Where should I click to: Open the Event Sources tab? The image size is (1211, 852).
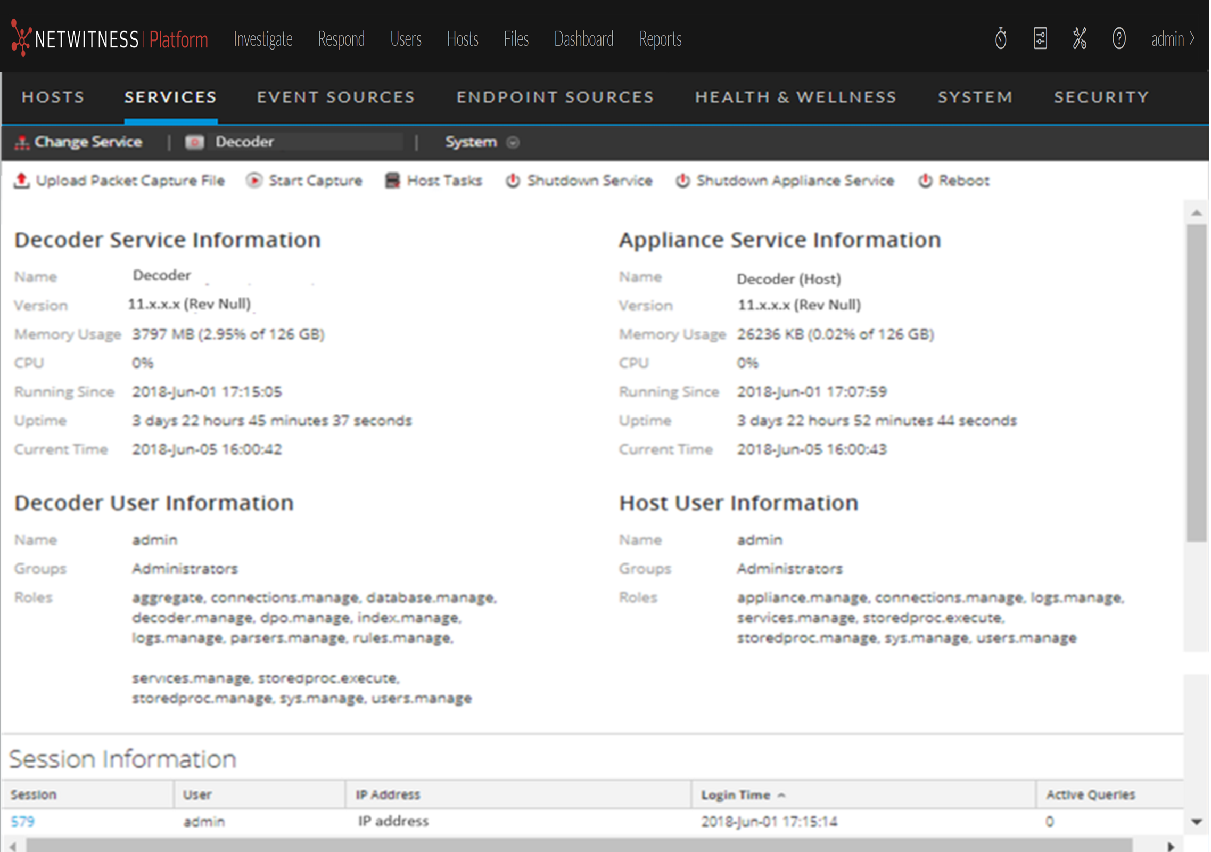point(336,97)
